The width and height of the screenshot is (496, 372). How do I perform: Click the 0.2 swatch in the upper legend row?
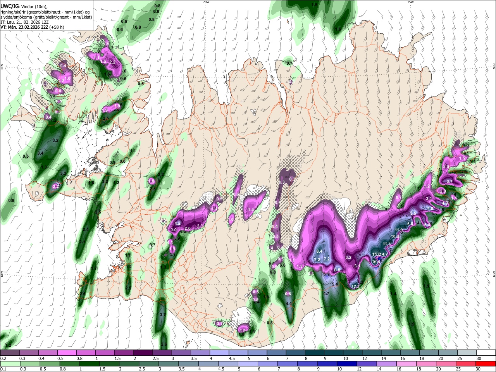click(x=10, y=353)
